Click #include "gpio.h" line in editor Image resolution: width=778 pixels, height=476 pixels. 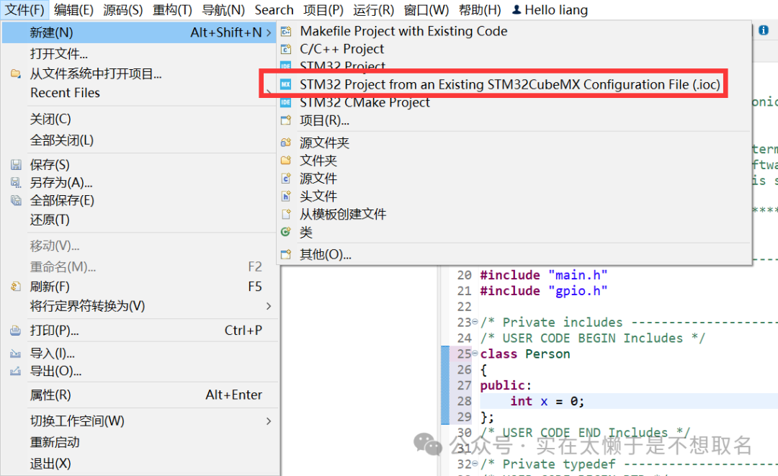pyautogui.click(x=543, y=291)
